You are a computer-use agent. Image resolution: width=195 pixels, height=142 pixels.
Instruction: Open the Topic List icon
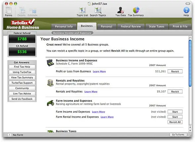82,10
